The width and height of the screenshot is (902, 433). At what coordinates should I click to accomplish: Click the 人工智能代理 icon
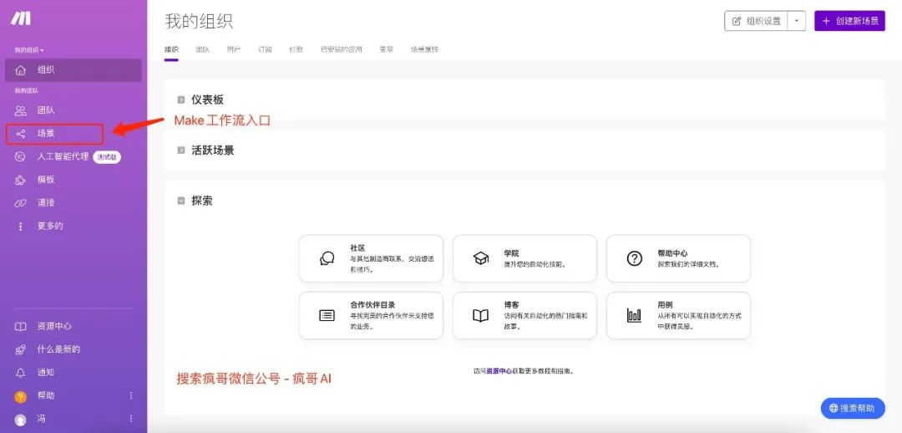[x=21, y=156]
